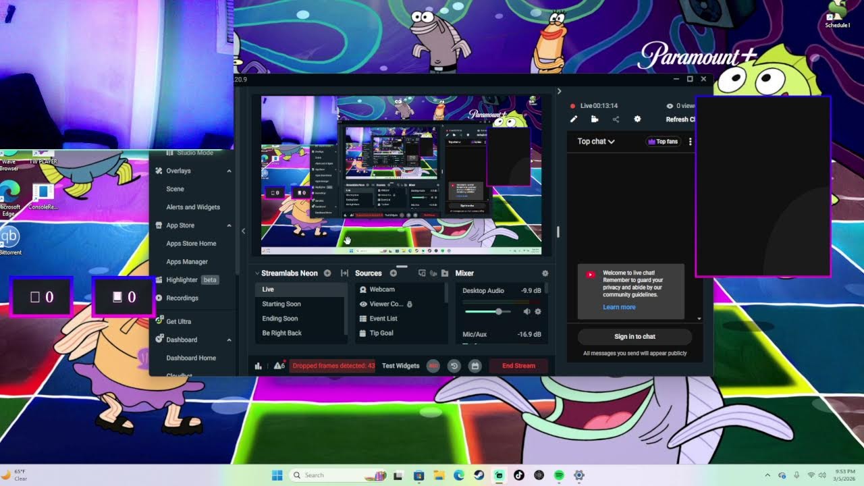Open Recordings in sidebar
The image size is (864, 486).
tap(177, 298)
